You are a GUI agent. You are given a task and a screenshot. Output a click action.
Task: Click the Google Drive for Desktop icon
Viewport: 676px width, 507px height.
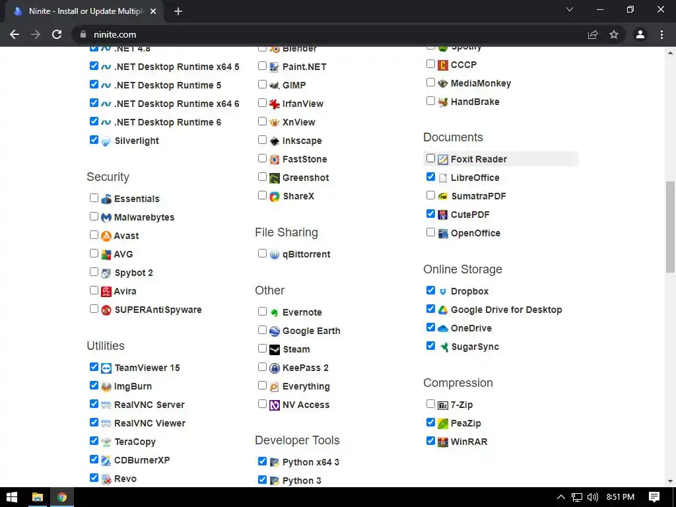click(x=443, y=310)
